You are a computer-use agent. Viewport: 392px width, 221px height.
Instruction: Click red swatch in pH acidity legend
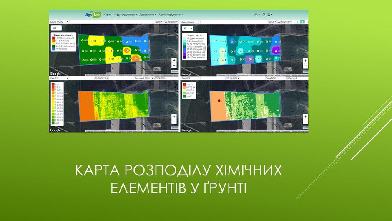tap(53, 38)
